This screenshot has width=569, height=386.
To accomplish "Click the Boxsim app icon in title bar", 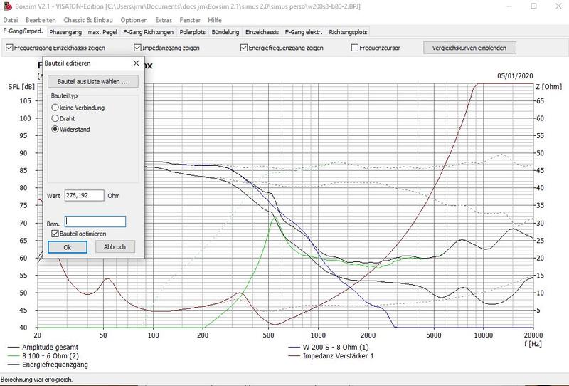I will (6, 6).
